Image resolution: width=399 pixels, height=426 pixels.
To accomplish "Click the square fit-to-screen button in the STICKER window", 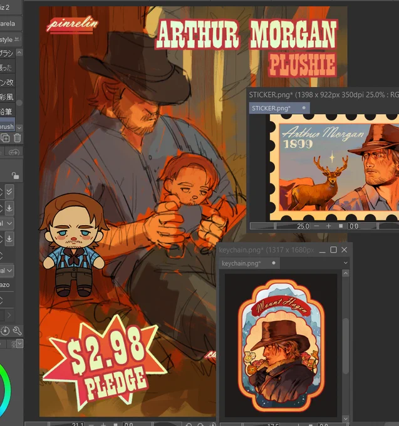I will pos(341,226).
